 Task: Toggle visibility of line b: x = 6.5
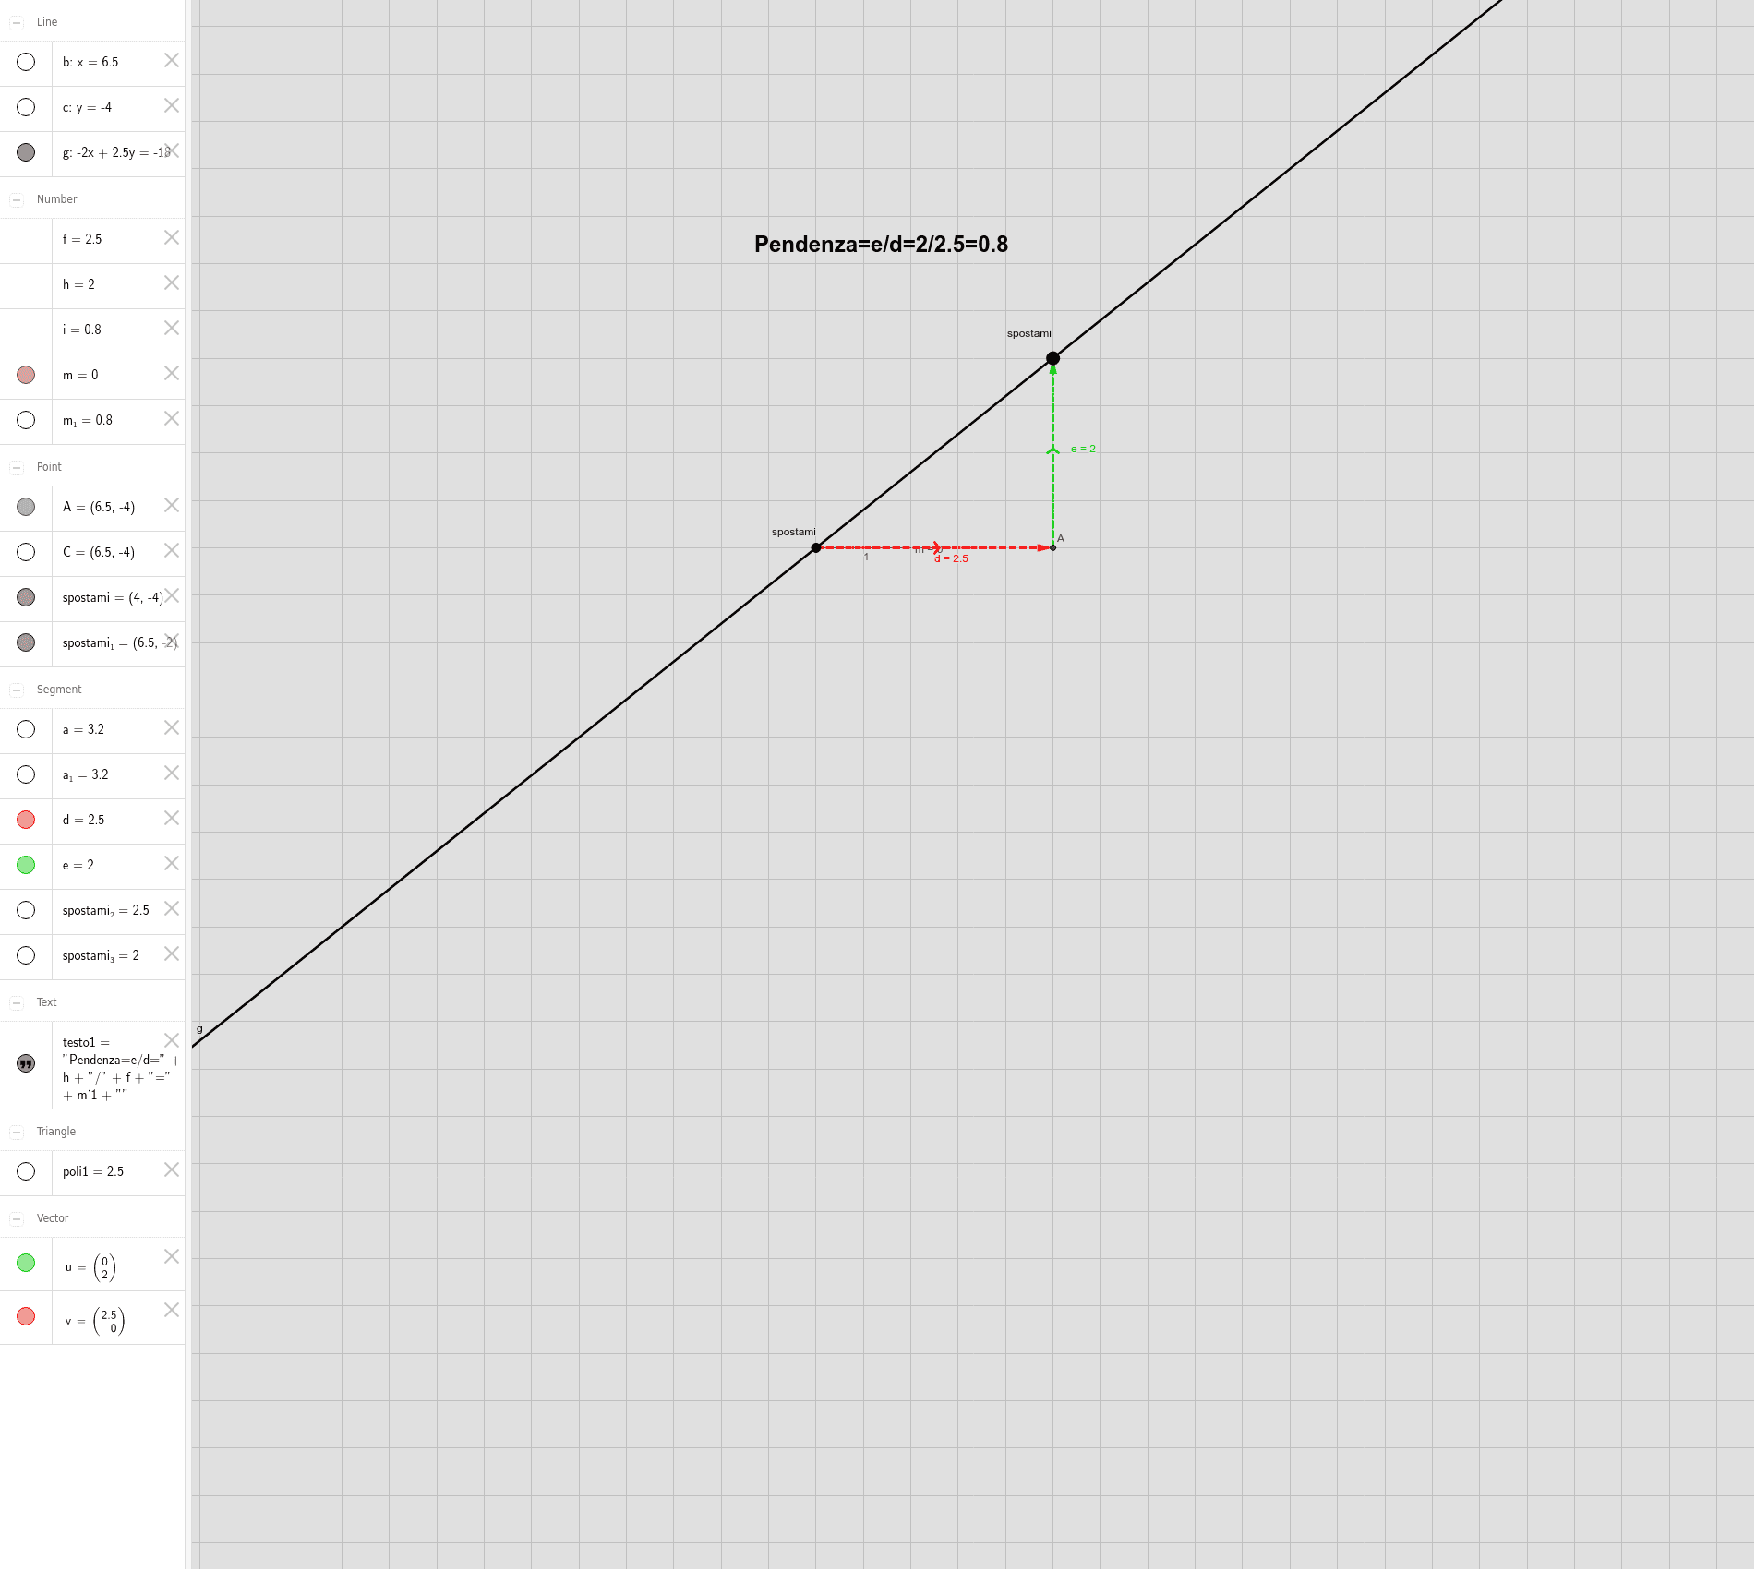[26, 62]
